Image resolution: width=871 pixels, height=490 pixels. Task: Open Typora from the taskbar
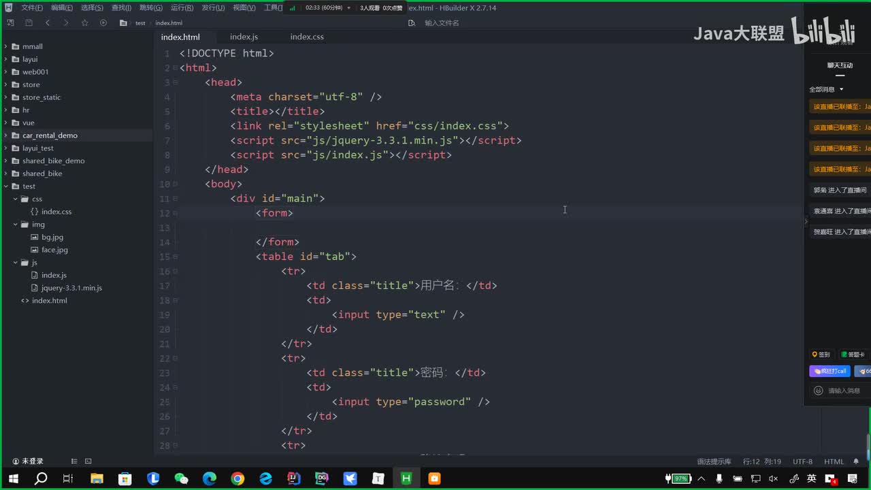[378, 478]
